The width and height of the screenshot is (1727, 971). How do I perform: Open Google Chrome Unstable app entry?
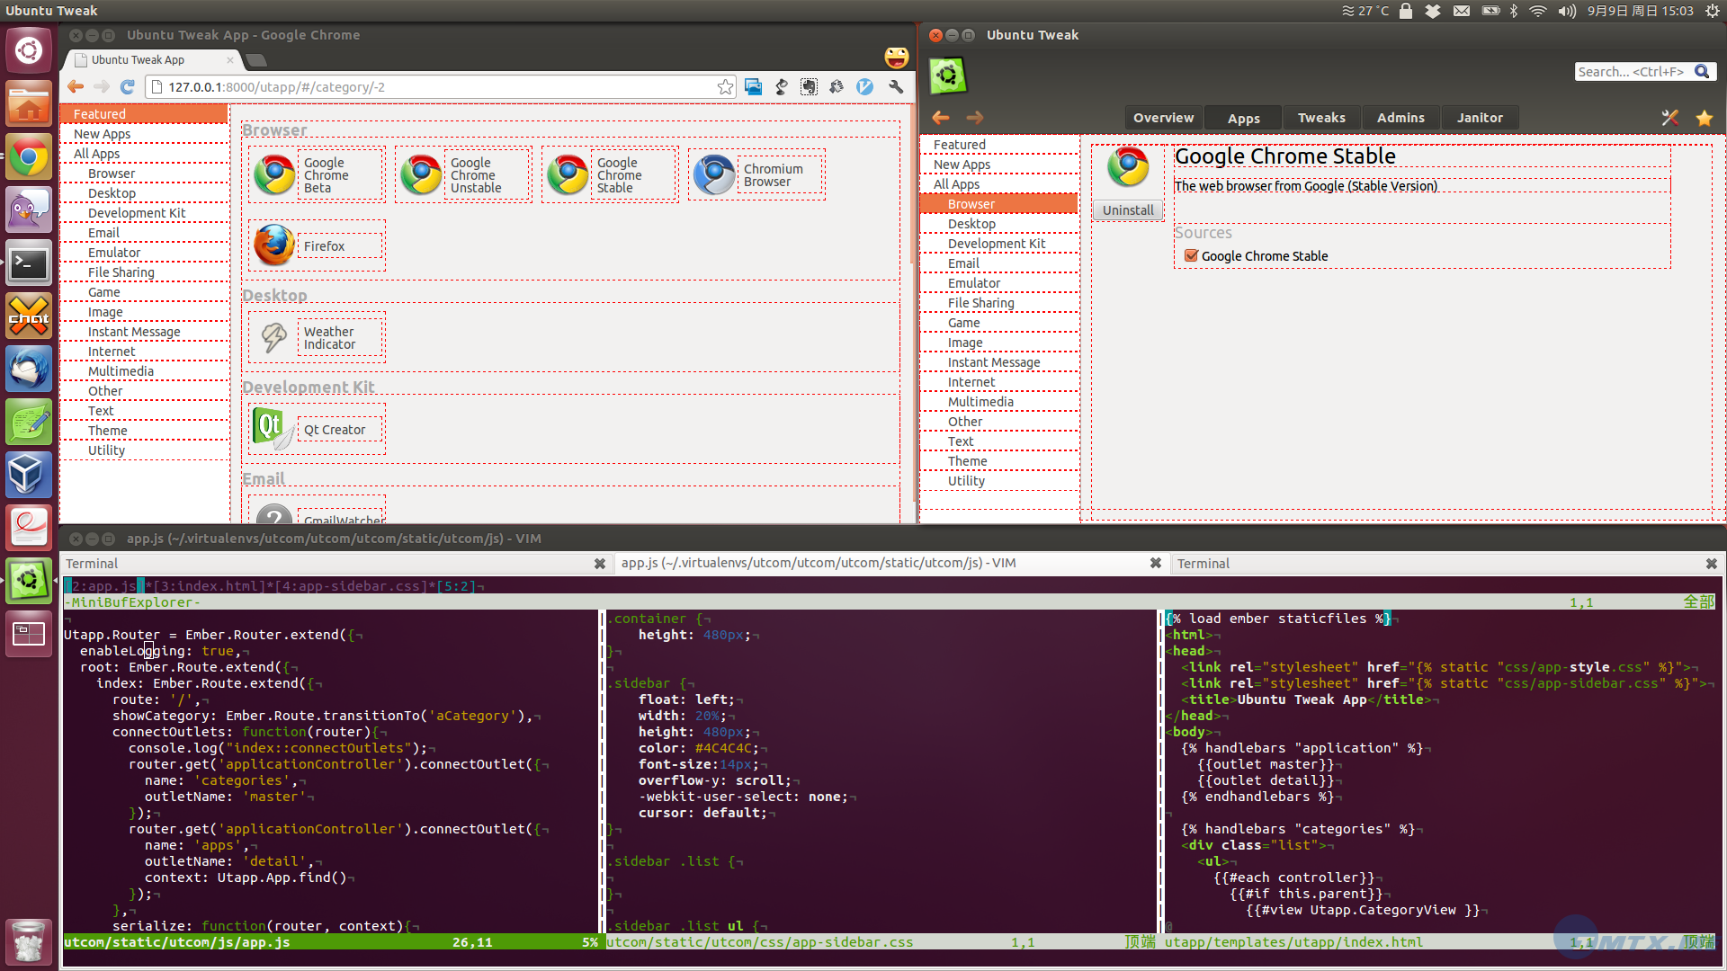(x=463, y=174)
